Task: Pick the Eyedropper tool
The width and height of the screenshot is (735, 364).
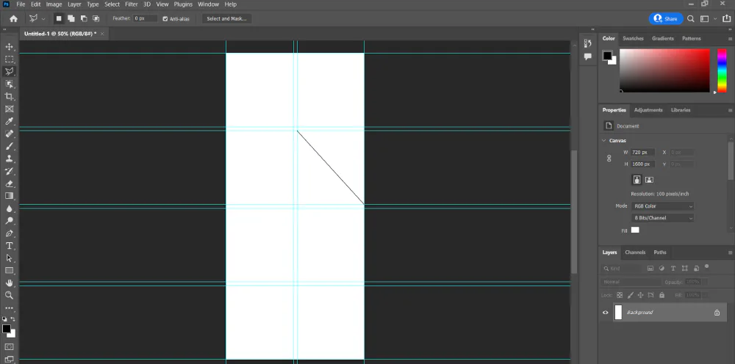Action: pyautogui.click(x=10, y=122)
